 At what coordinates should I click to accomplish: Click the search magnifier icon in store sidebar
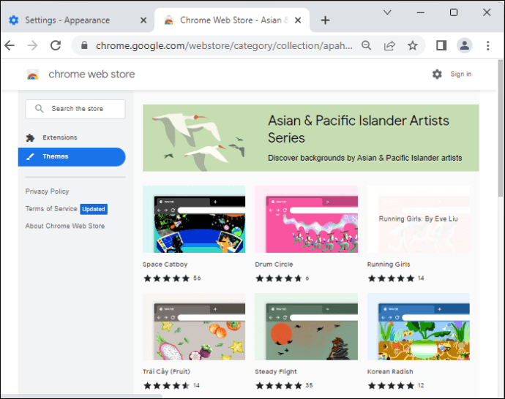point(40,109)
